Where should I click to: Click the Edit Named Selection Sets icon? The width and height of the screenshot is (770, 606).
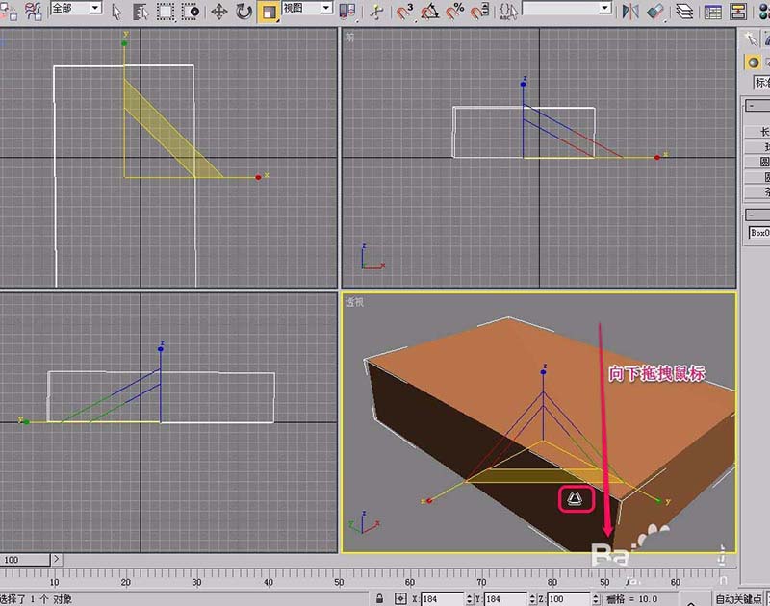509,12
